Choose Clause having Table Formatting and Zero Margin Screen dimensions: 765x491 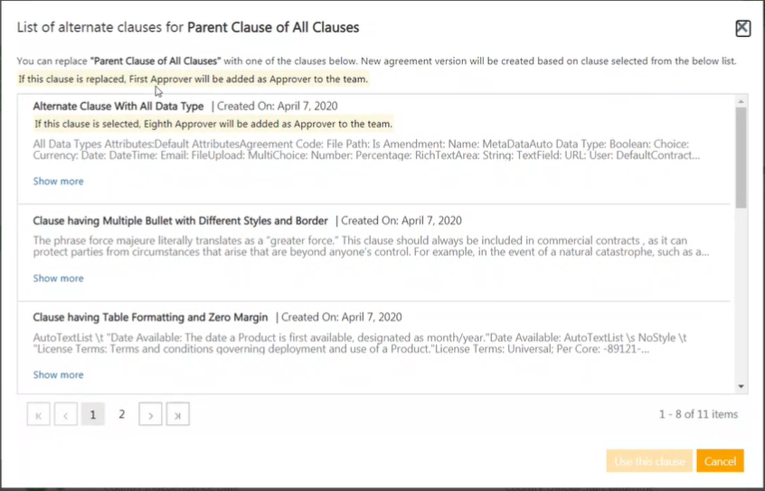pos(150,317)
